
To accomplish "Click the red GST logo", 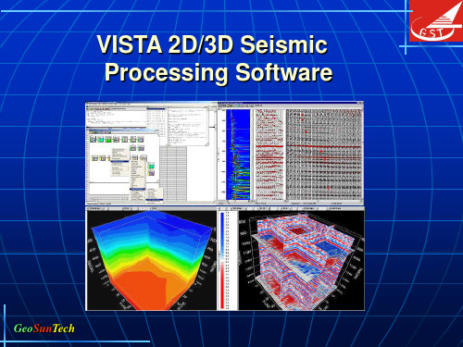I will (x=436, y=20).
